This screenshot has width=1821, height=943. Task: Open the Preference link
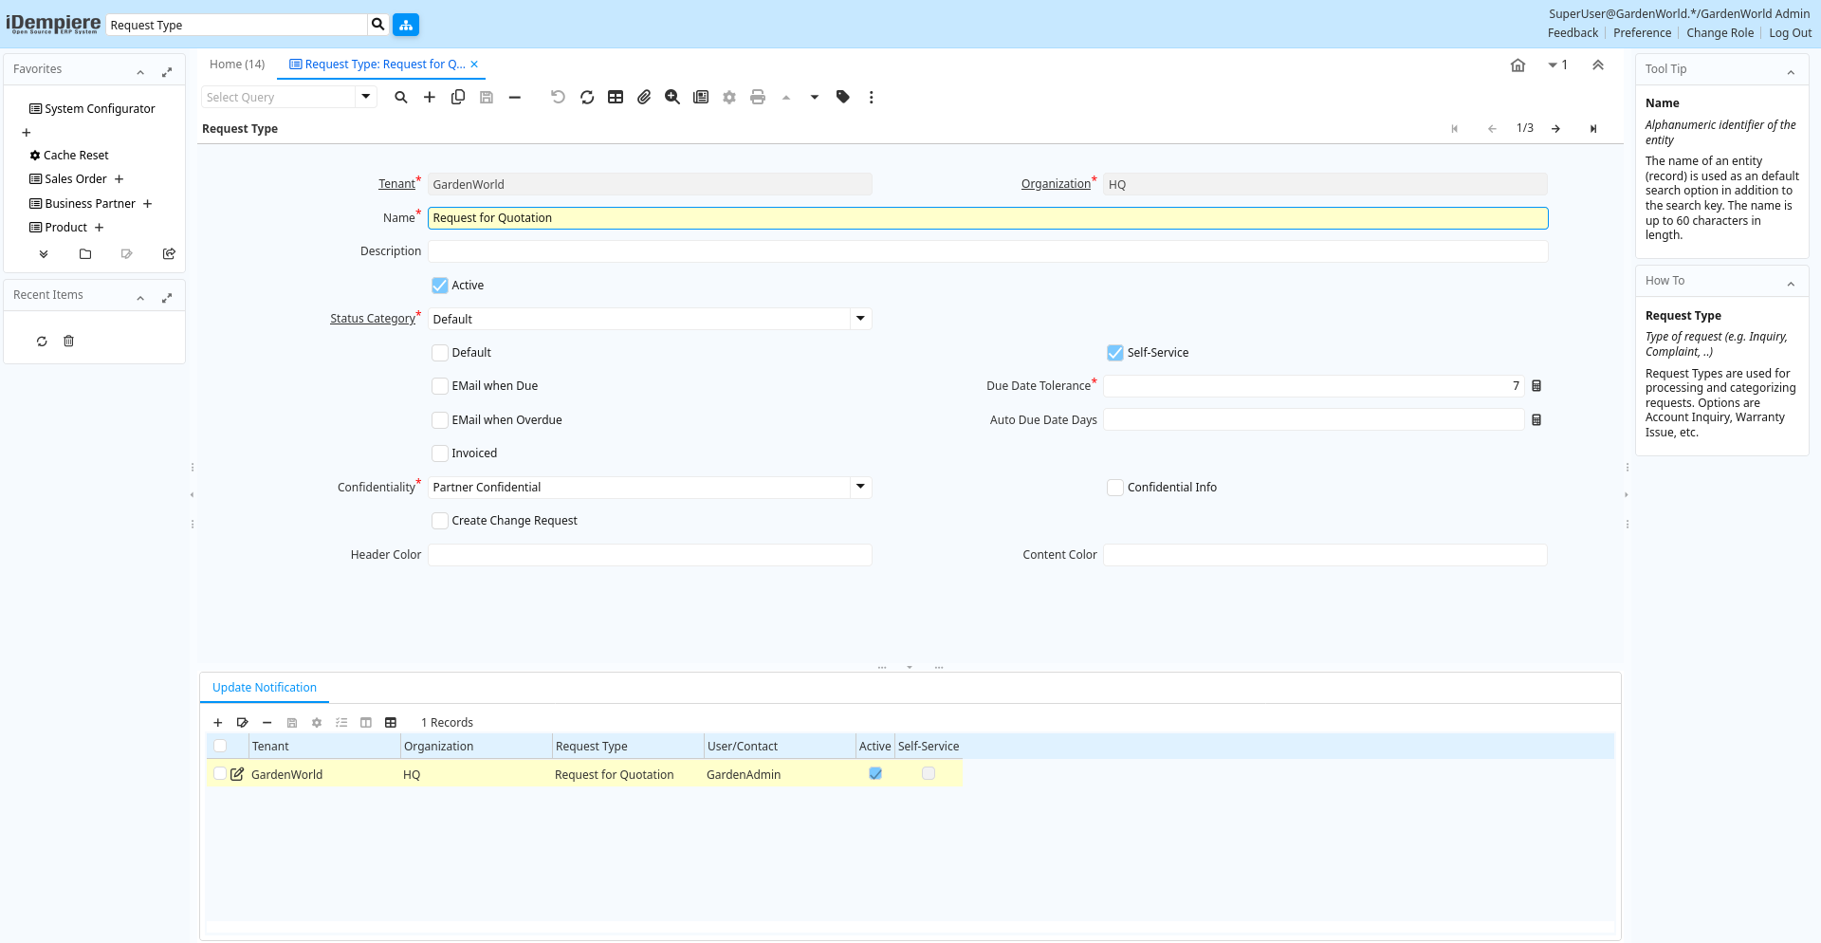1642,33
